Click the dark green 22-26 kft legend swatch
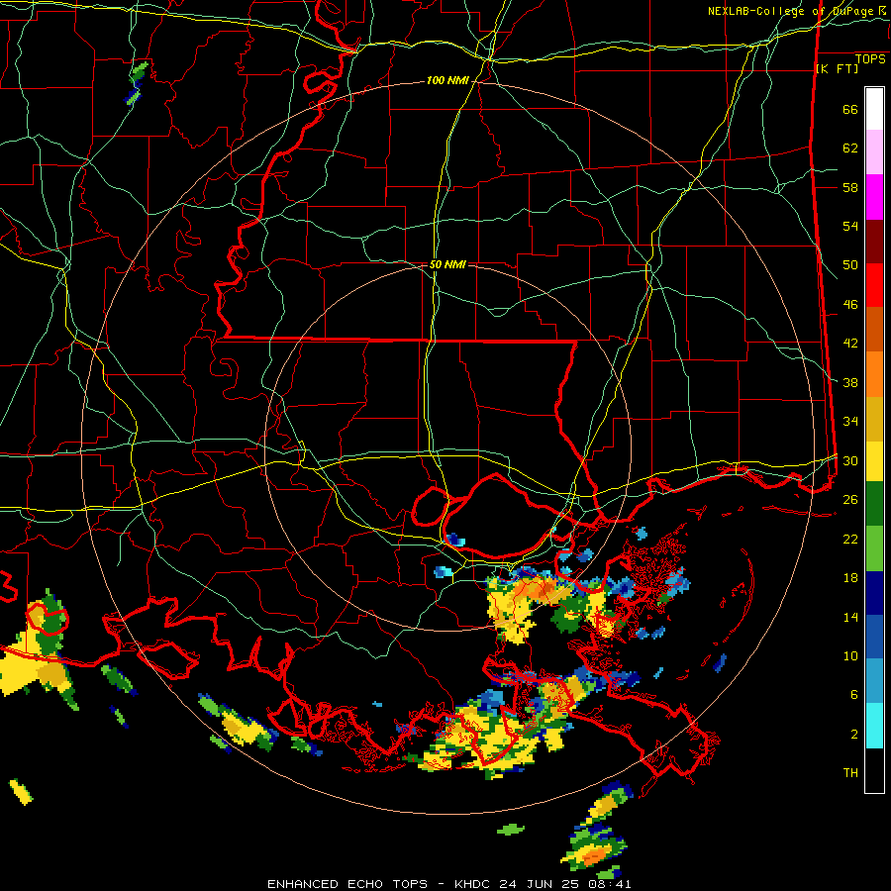Viewport: 891px width, 891px height. click(x=874, y=504)
